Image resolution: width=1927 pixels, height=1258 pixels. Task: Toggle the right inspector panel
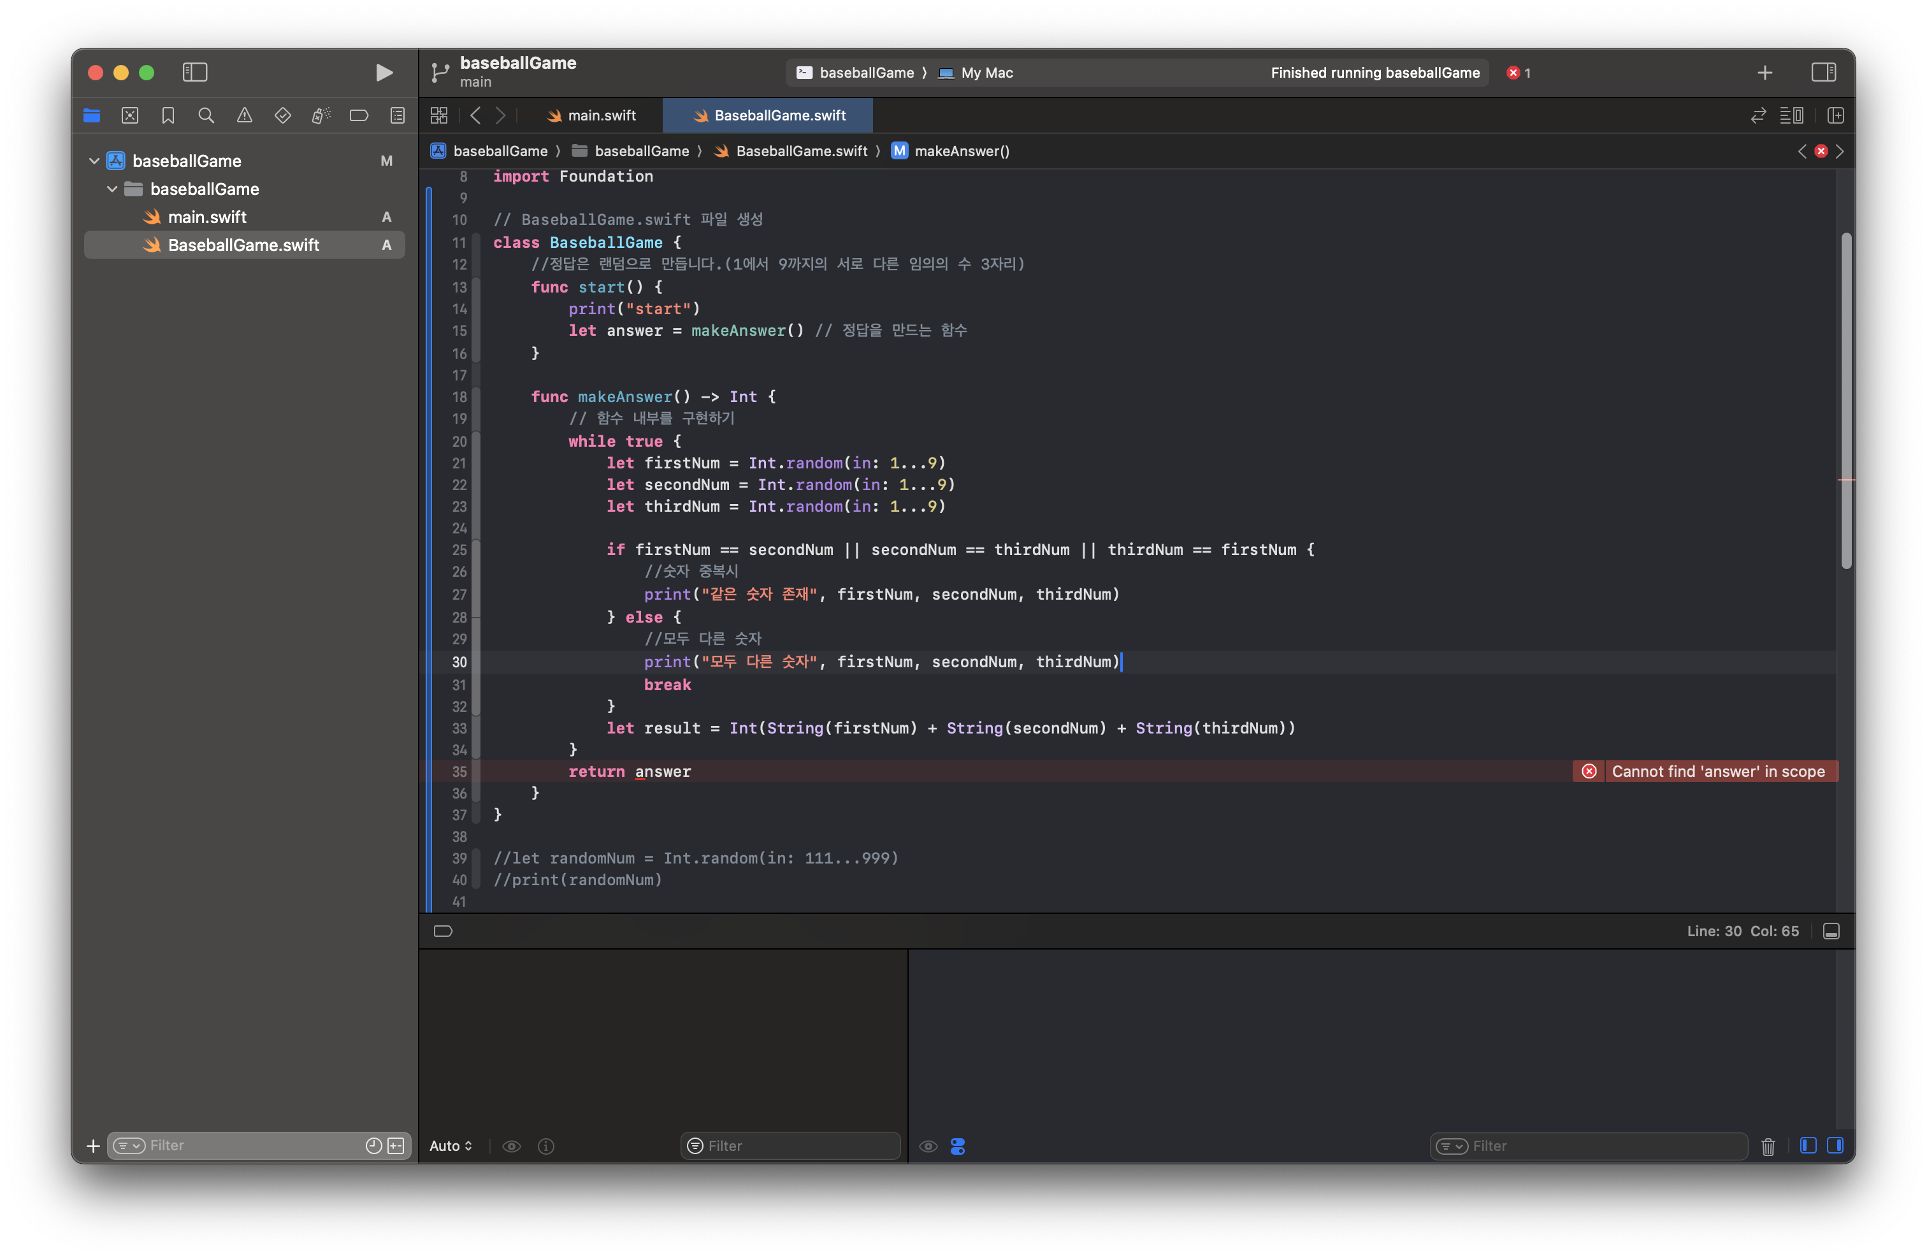[x=1823, y=73]
